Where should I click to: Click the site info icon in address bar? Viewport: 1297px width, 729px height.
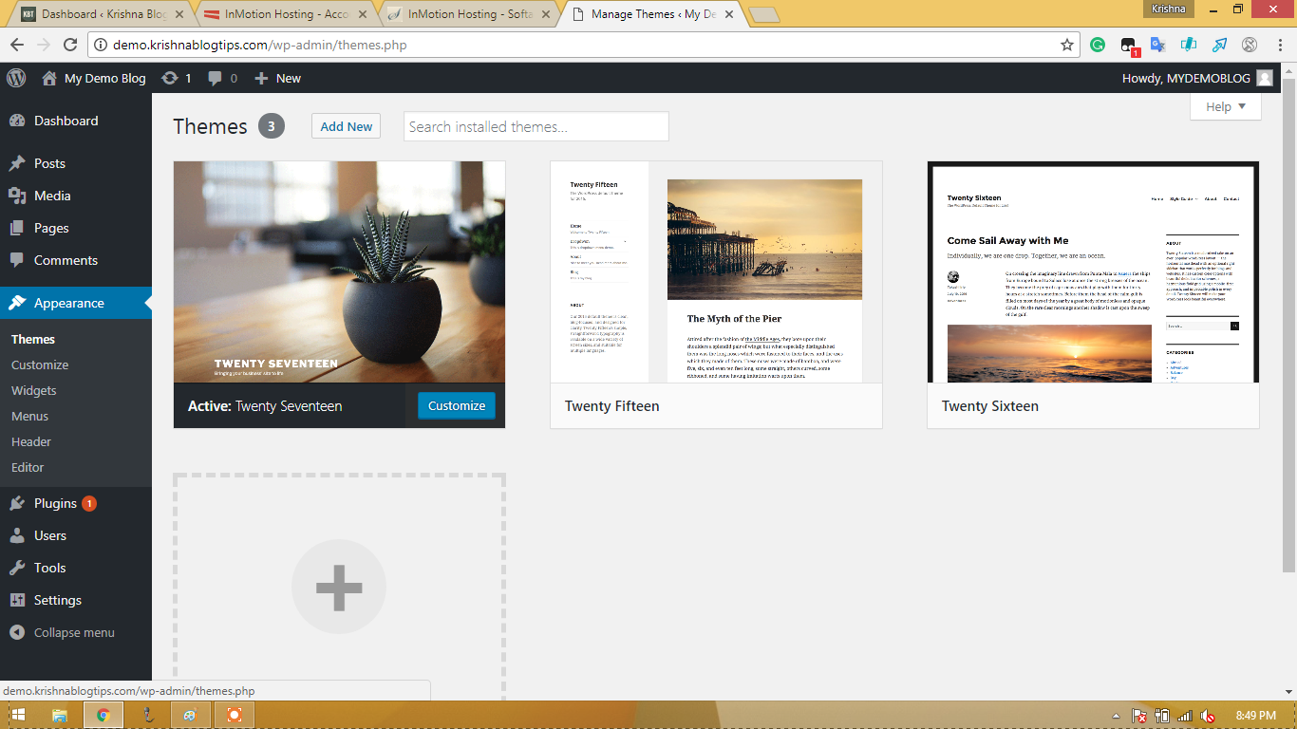103,45
